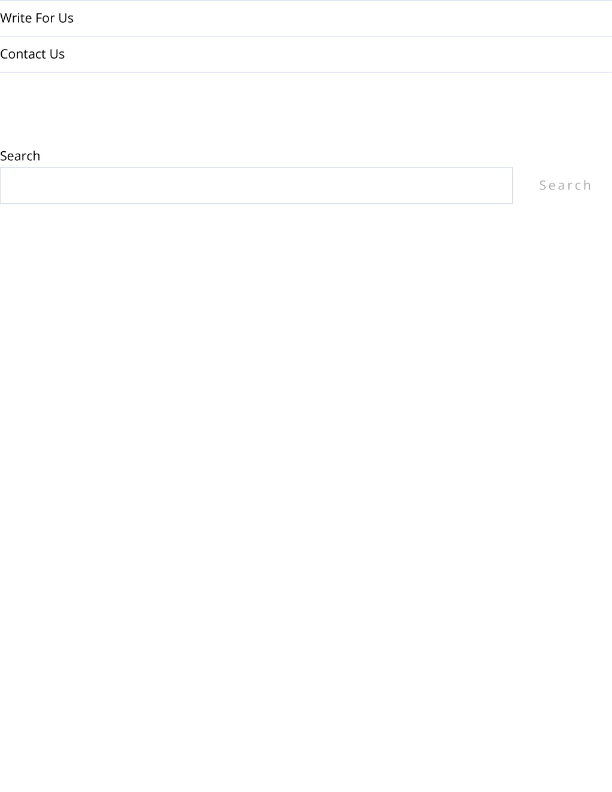Viewport: 612px width, 792px height.
Task: Follow the Contact Us menu link
Action: 32,54
